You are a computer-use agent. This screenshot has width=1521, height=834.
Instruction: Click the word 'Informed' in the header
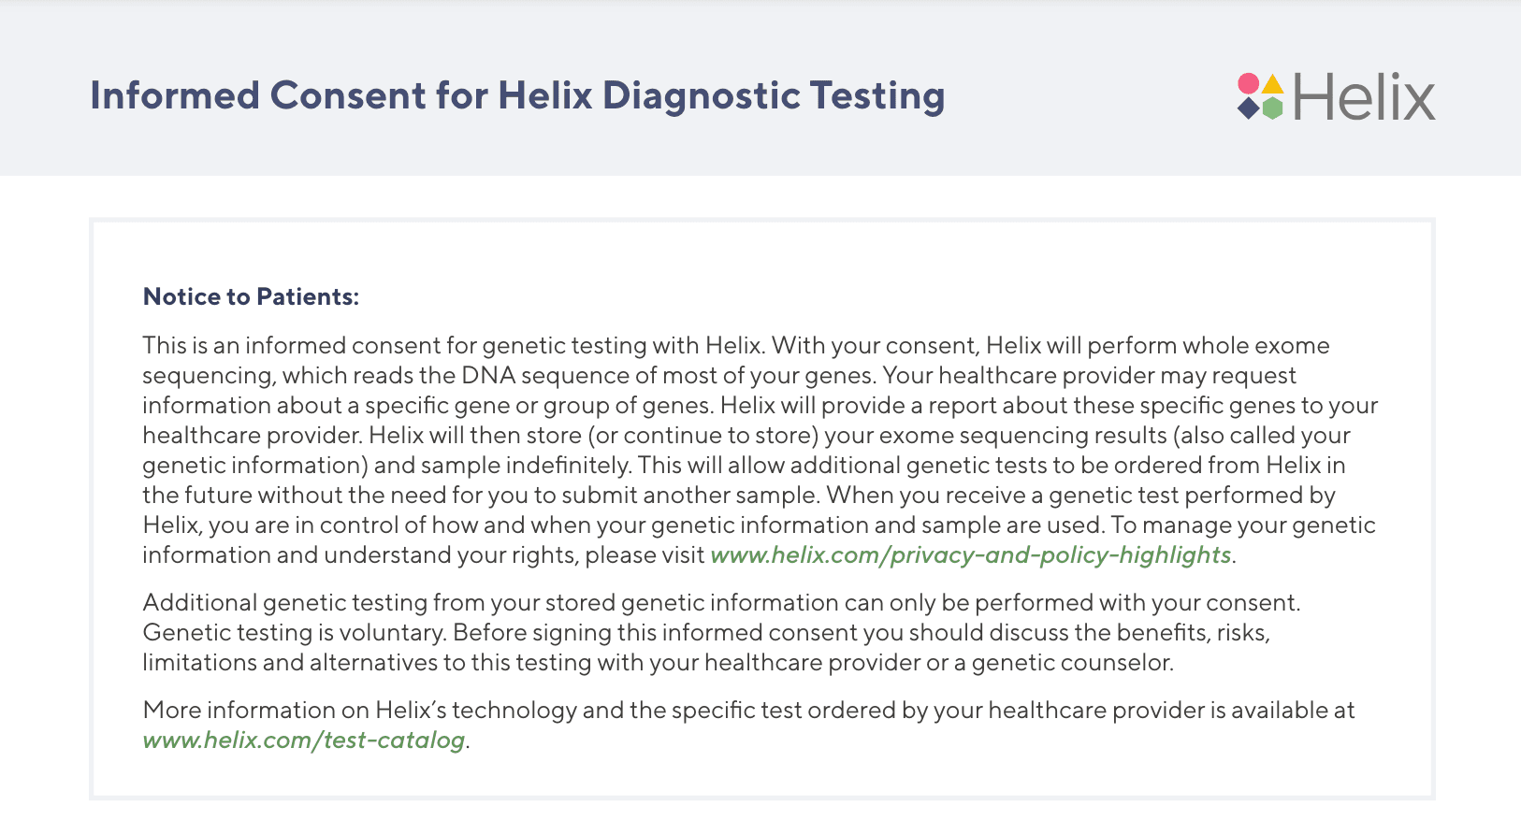175,96
